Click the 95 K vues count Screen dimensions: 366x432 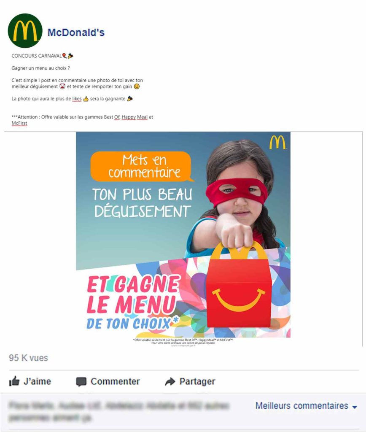[28, 358]
